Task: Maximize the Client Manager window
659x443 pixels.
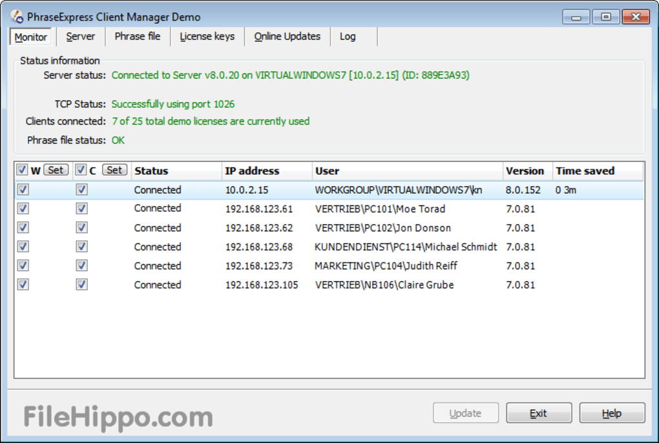Action: (605, 17)
